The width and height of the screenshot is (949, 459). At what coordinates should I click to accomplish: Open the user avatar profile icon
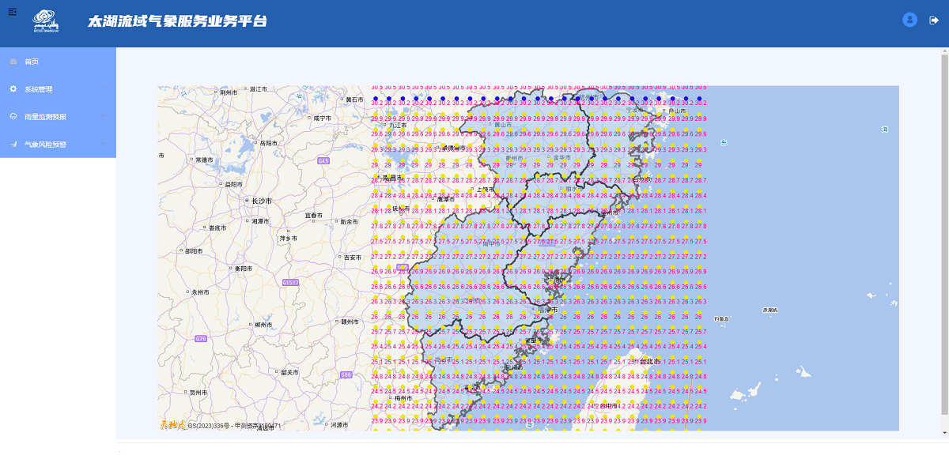click(909, 20)
